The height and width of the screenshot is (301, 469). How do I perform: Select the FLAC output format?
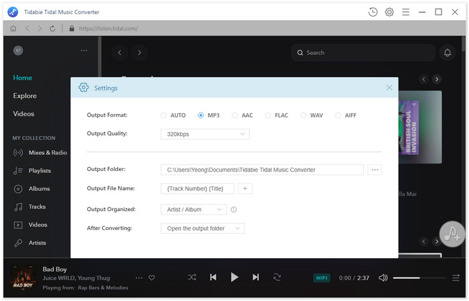[269, 115]
